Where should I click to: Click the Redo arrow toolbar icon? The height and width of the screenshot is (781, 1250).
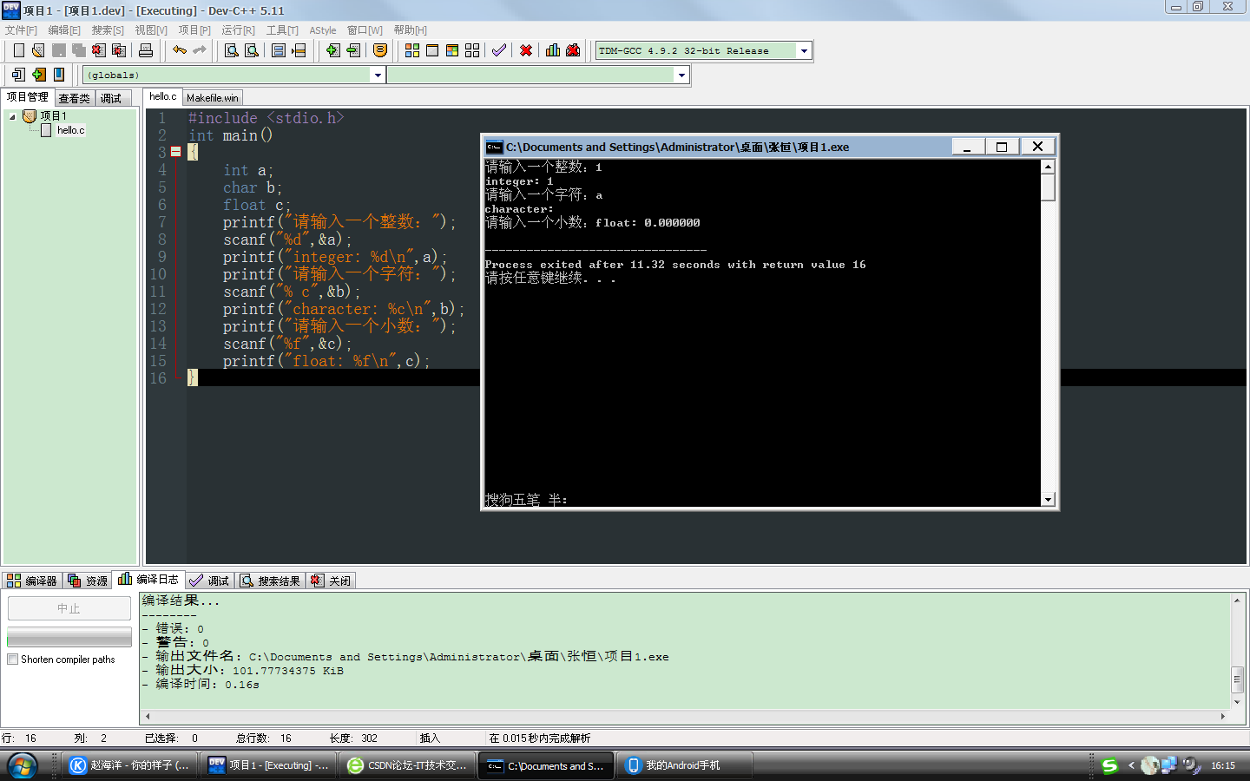click(x=200, y=50)
